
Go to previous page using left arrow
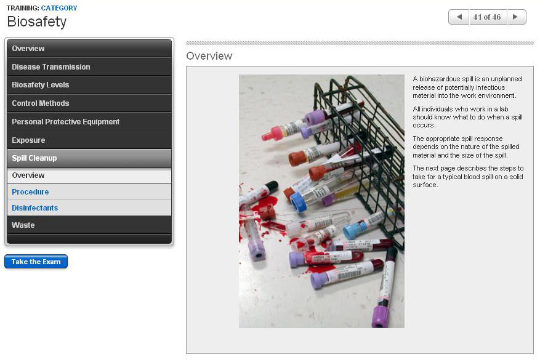(459, 17)
